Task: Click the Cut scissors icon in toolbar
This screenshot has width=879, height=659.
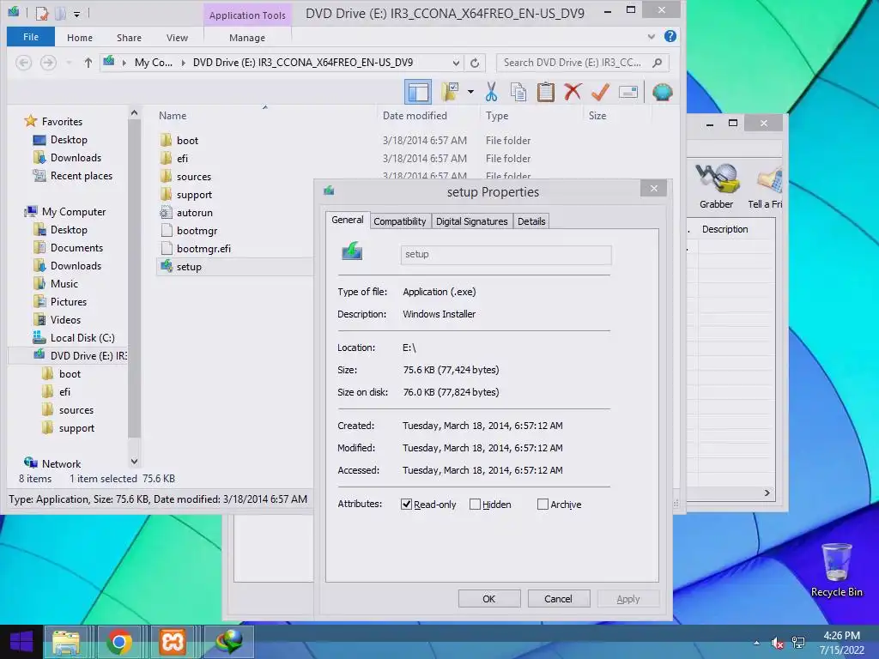Action: [491, 92]
